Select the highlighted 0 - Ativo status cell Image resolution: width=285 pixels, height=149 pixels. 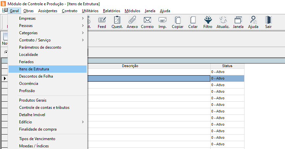point(227,78)
